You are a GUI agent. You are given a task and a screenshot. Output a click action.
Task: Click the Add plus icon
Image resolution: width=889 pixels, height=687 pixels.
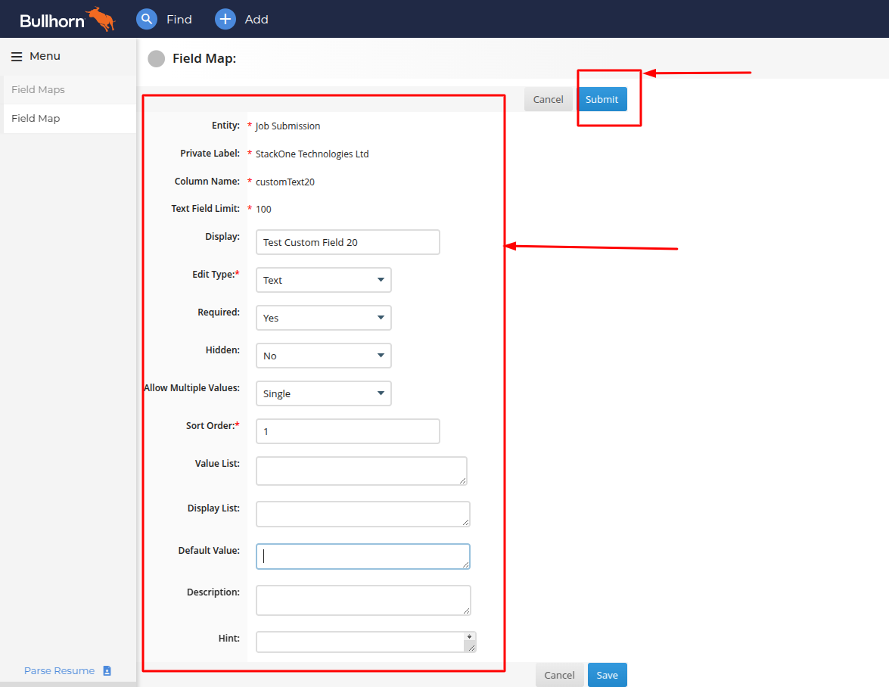click(225, 19)
